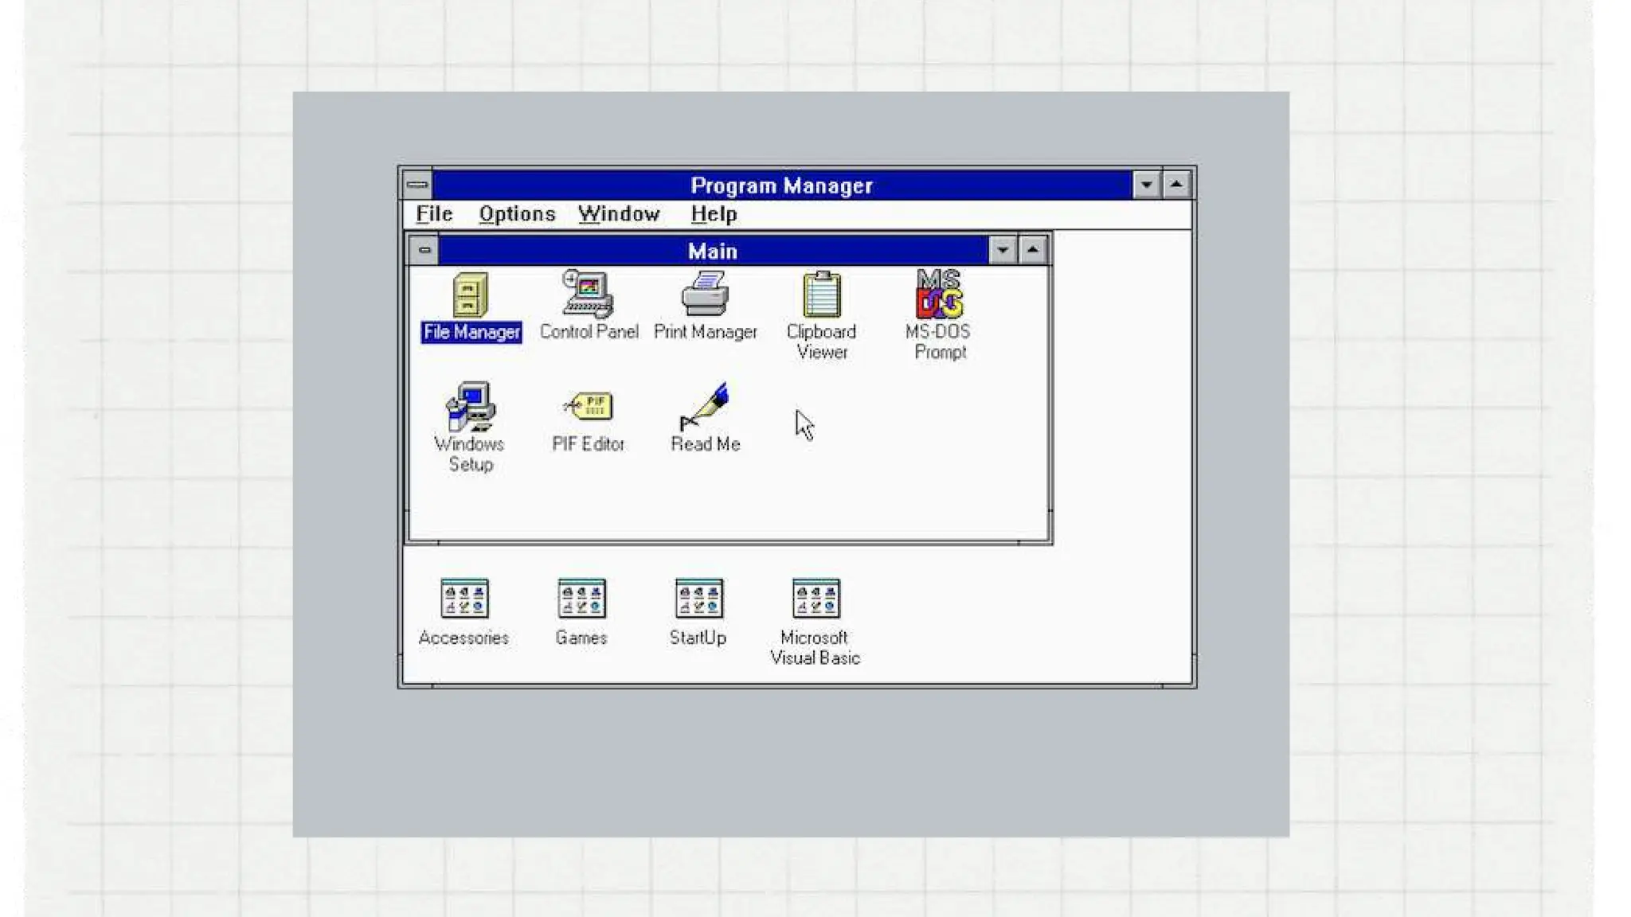Select the Clipboard Viewer icon

(821, 295)
